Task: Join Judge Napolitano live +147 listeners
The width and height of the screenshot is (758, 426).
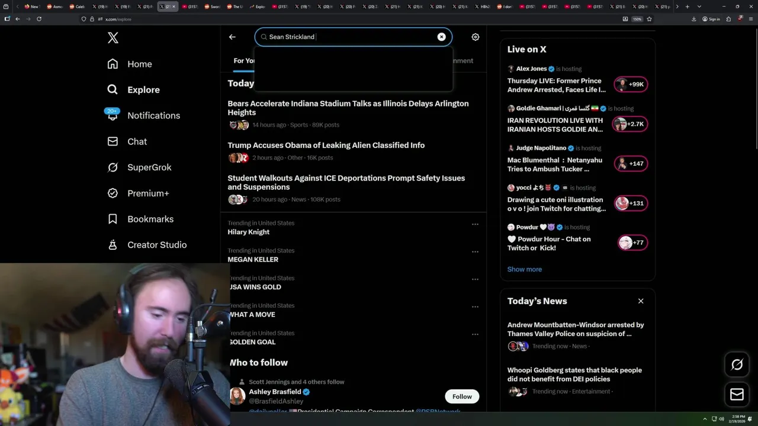Action: pos(631,163)
